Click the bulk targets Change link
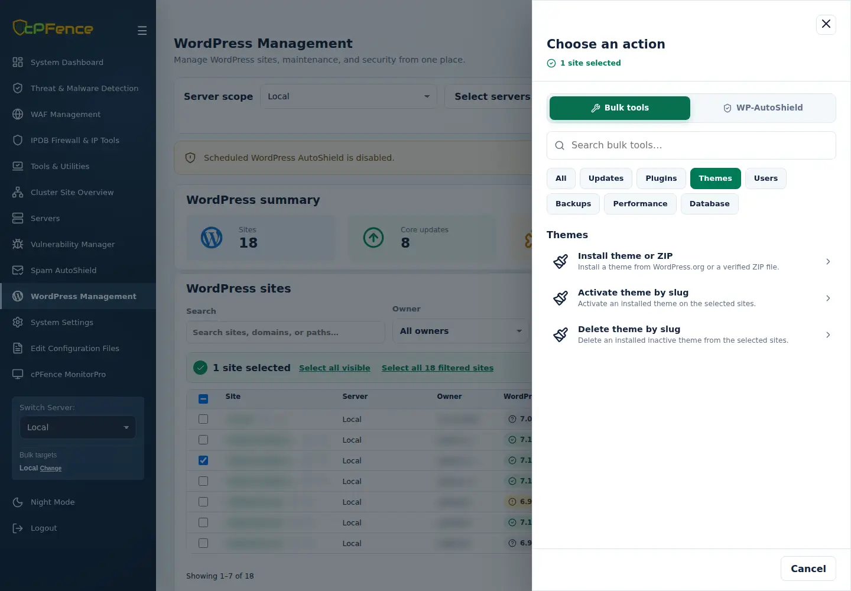This screenshot has height=591, width=851. click(51, 468)
